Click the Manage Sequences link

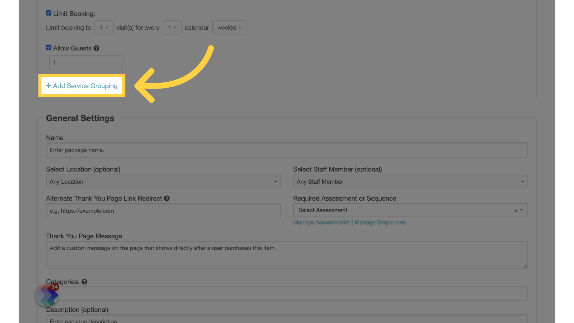click(380, 223)
